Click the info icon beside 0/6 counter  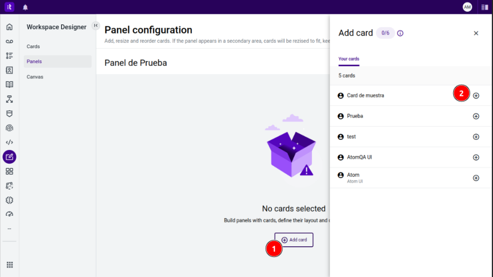tap(400, 33)
